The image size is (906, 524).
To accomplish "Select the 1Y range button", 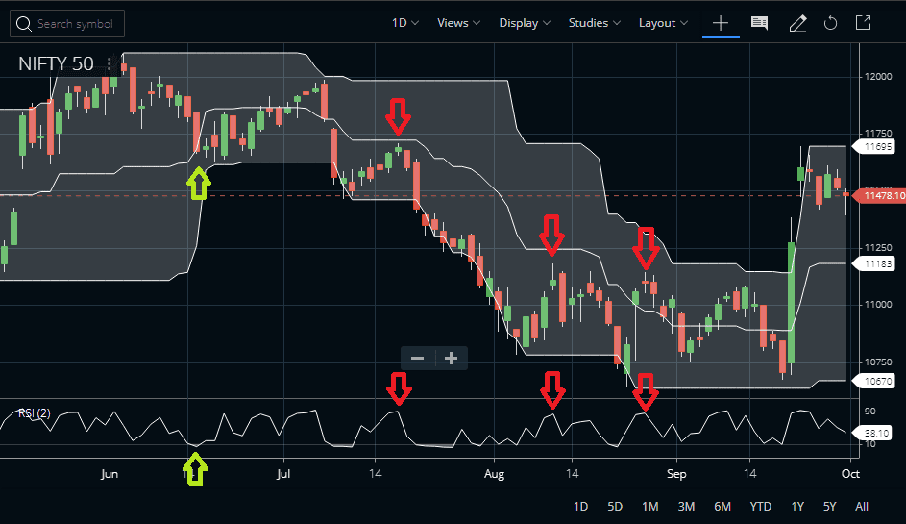I will click(x=797, y=507).
